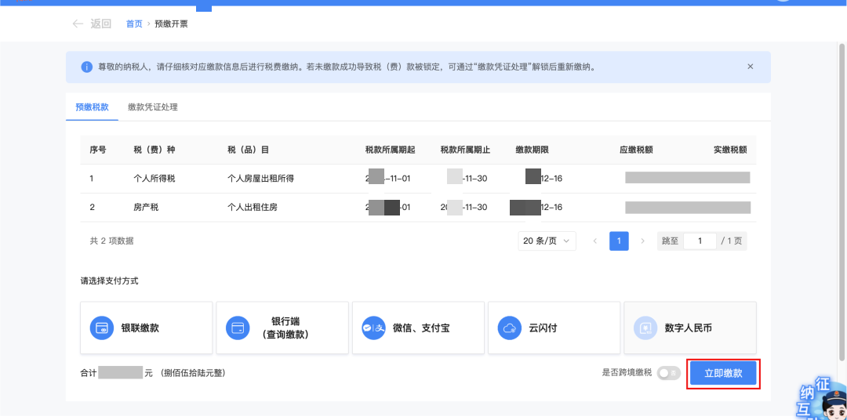
Task: Click page number 1 button
Action: 619,241
